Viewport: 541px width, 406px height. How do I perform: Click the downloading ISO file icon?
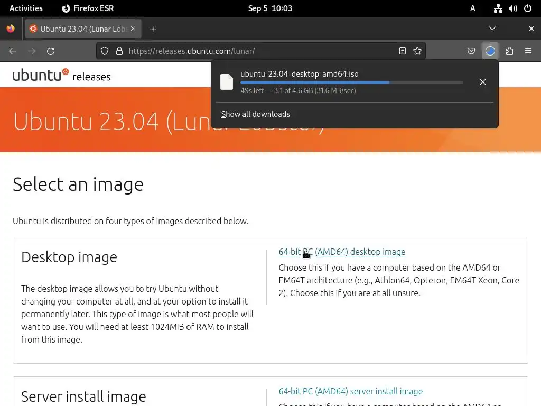coord(227,82)
